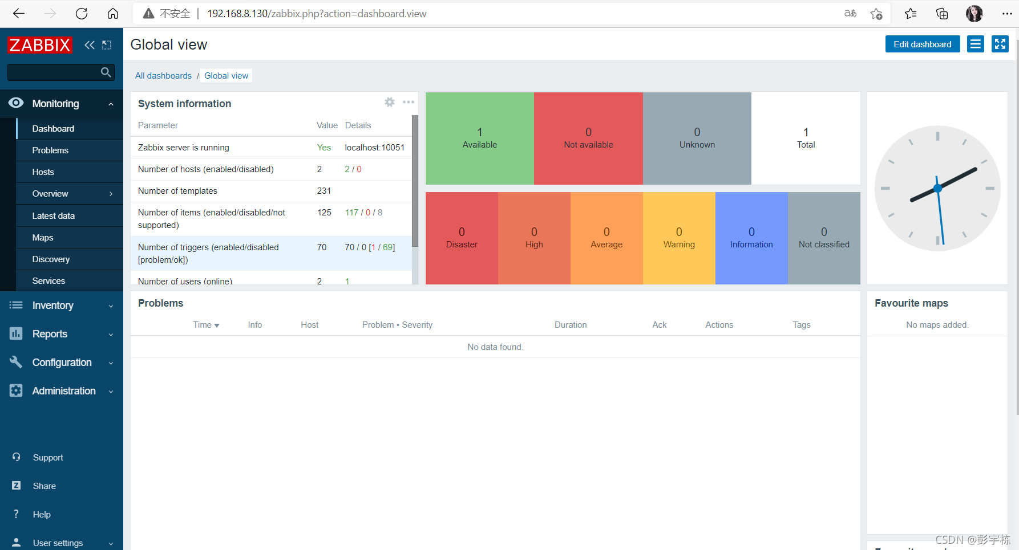Click the yellow Warning severity tile
The height and width of the screenshot is (550, 1019).
[x=679, y=238]
